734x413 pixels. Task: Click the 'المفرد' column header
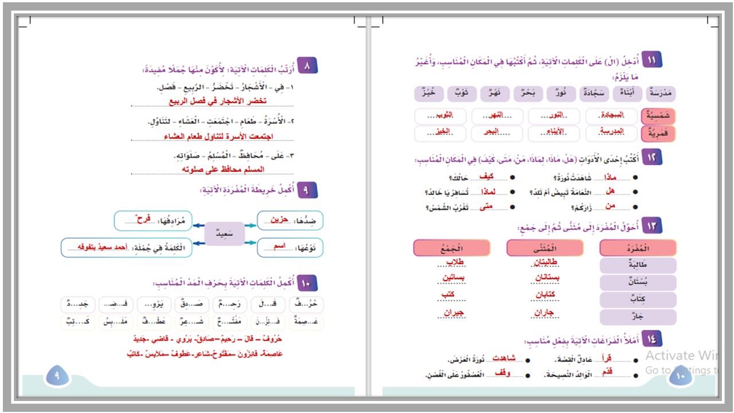638,248
